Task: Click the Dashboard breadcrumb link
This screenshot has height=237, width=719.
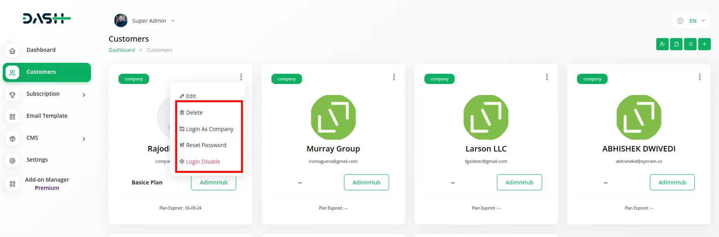Action: 122,50
